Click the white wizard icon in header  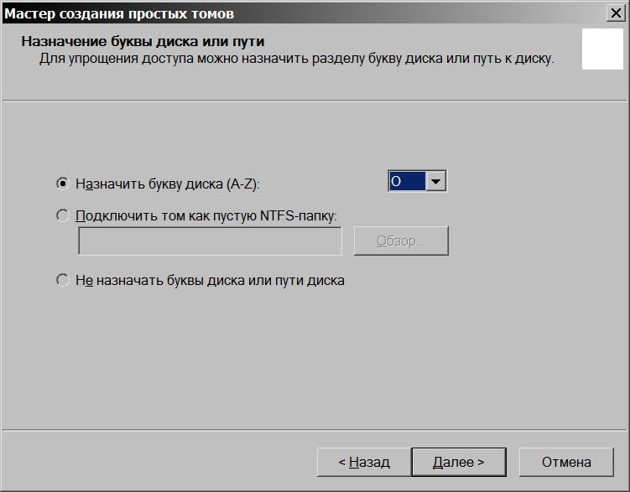[602, 49]
